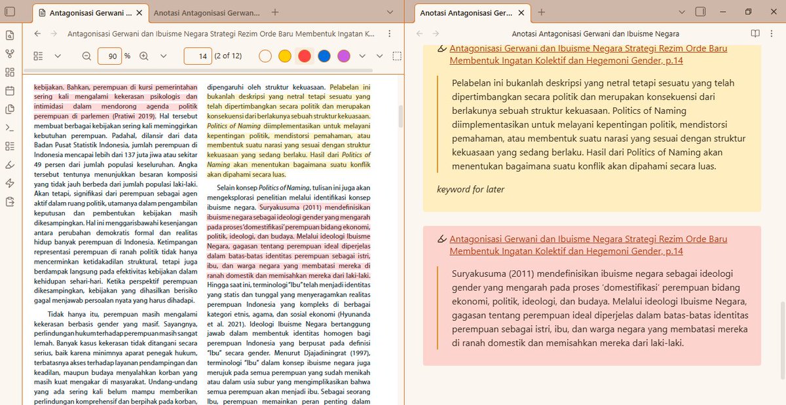786x405 pixels.
Task: Navigate back in the note pane
Action: (419, 33)
